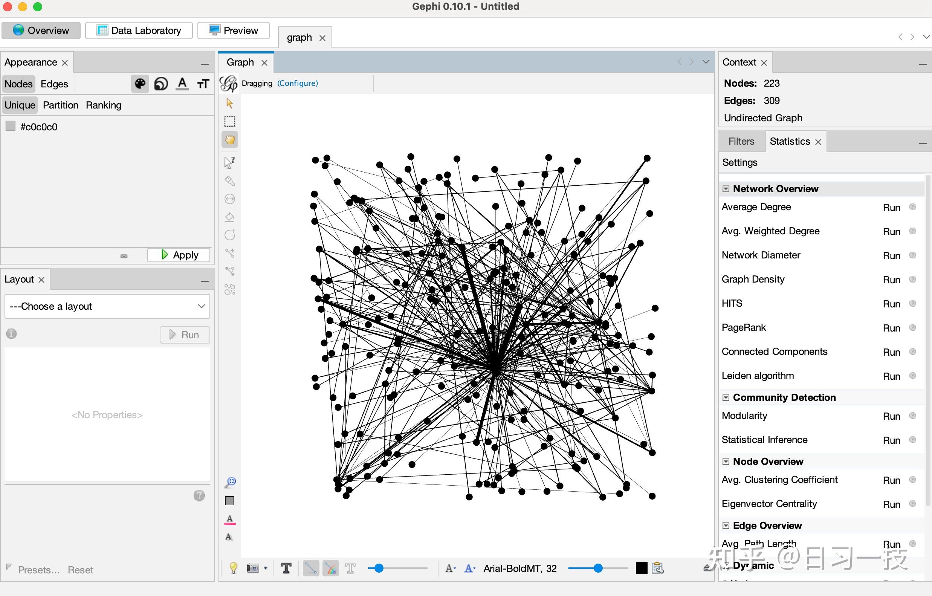Click the Apply button in Appearance
932x596 pixels.
coord(179,255)
